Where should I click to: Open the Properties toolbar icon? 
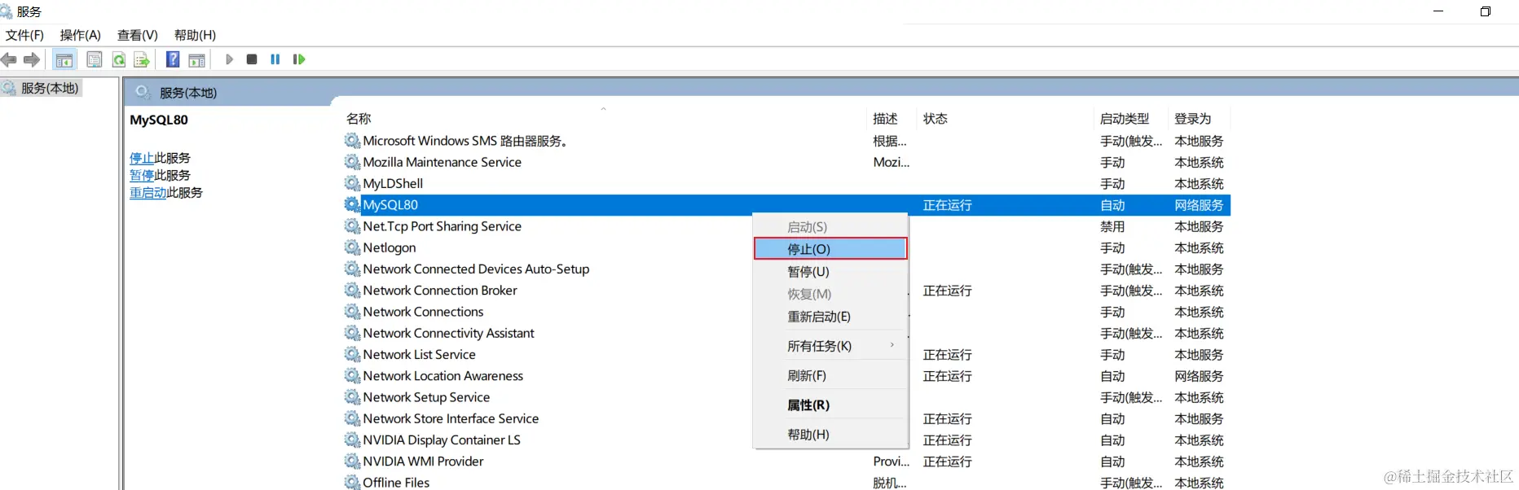[x=95, y=59]
